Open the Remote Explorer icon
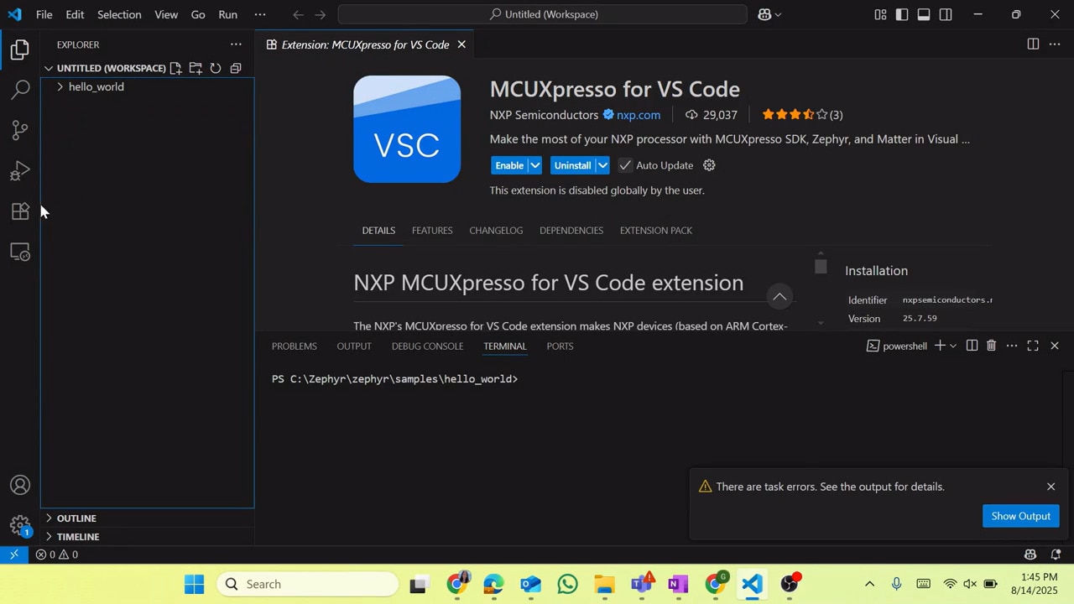Screen dimensions: 1074x604 coord(20,253)
